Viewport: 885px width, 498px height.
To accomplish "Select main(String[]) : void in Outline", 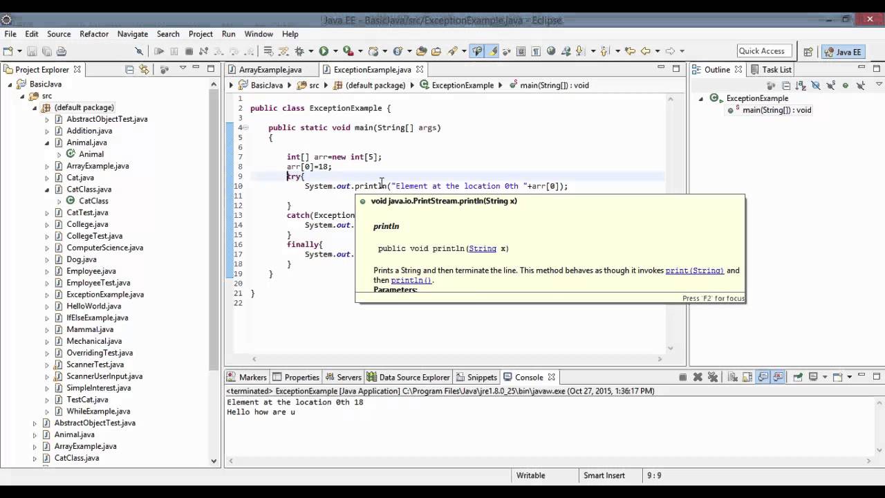I will 776,110.
